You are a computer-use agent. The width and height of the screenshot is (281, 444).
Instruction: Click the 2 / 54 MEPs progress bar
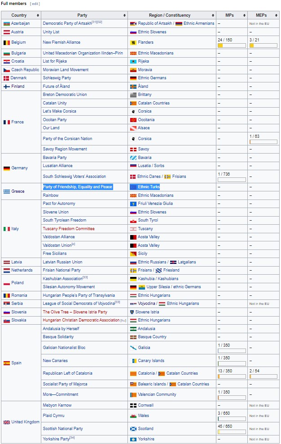tap(263, 376)
